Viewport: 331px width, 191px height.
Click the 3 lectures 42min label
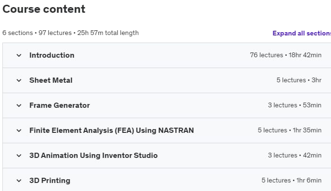click(x=295, y=156)
